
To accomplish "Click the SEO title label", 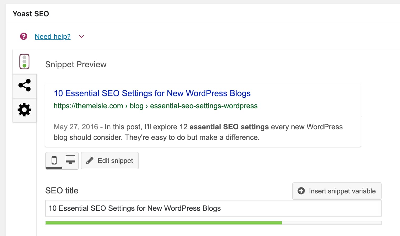I will pos(62,191).
